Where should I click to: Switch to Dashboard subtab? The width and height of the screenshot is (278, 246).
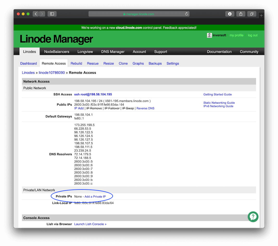pos(29,63)
